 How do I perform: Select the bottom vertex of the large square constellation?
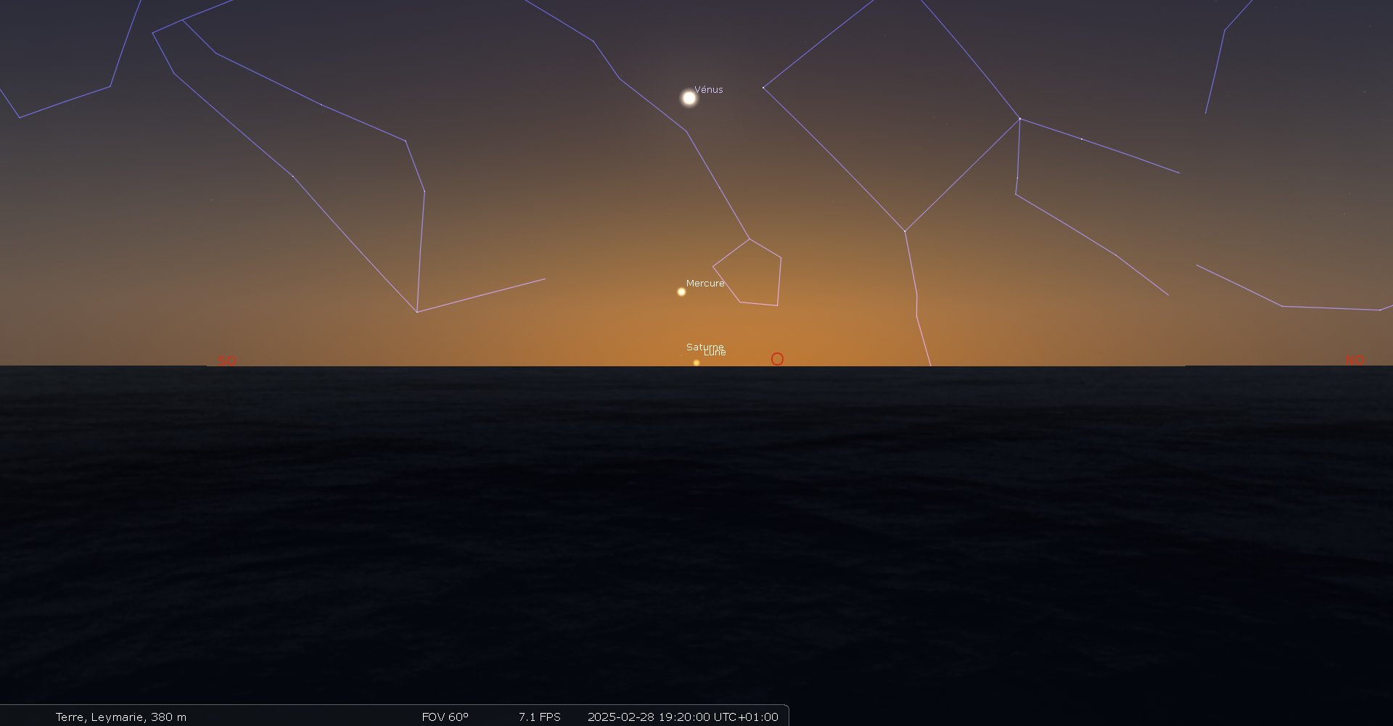coord(905,231)
